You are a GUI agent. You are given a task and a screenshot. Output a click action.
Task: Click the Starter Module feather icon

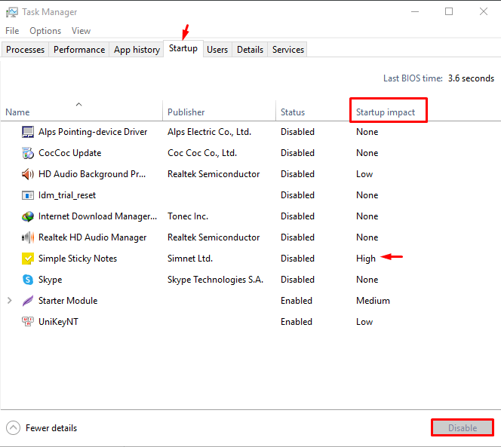pyautogui.click(x=28, y=301)
